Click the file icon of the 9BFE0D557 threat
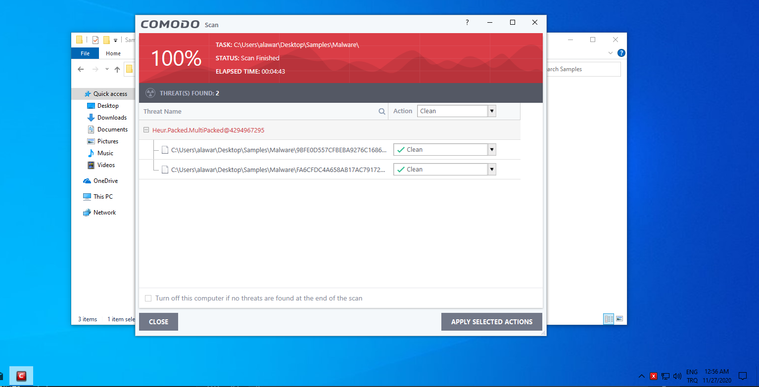759x387 pixels. (x=165, y=150)
